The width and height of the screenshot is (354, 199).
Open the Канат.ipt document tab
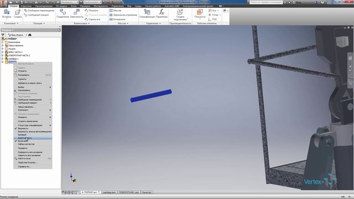147,192
